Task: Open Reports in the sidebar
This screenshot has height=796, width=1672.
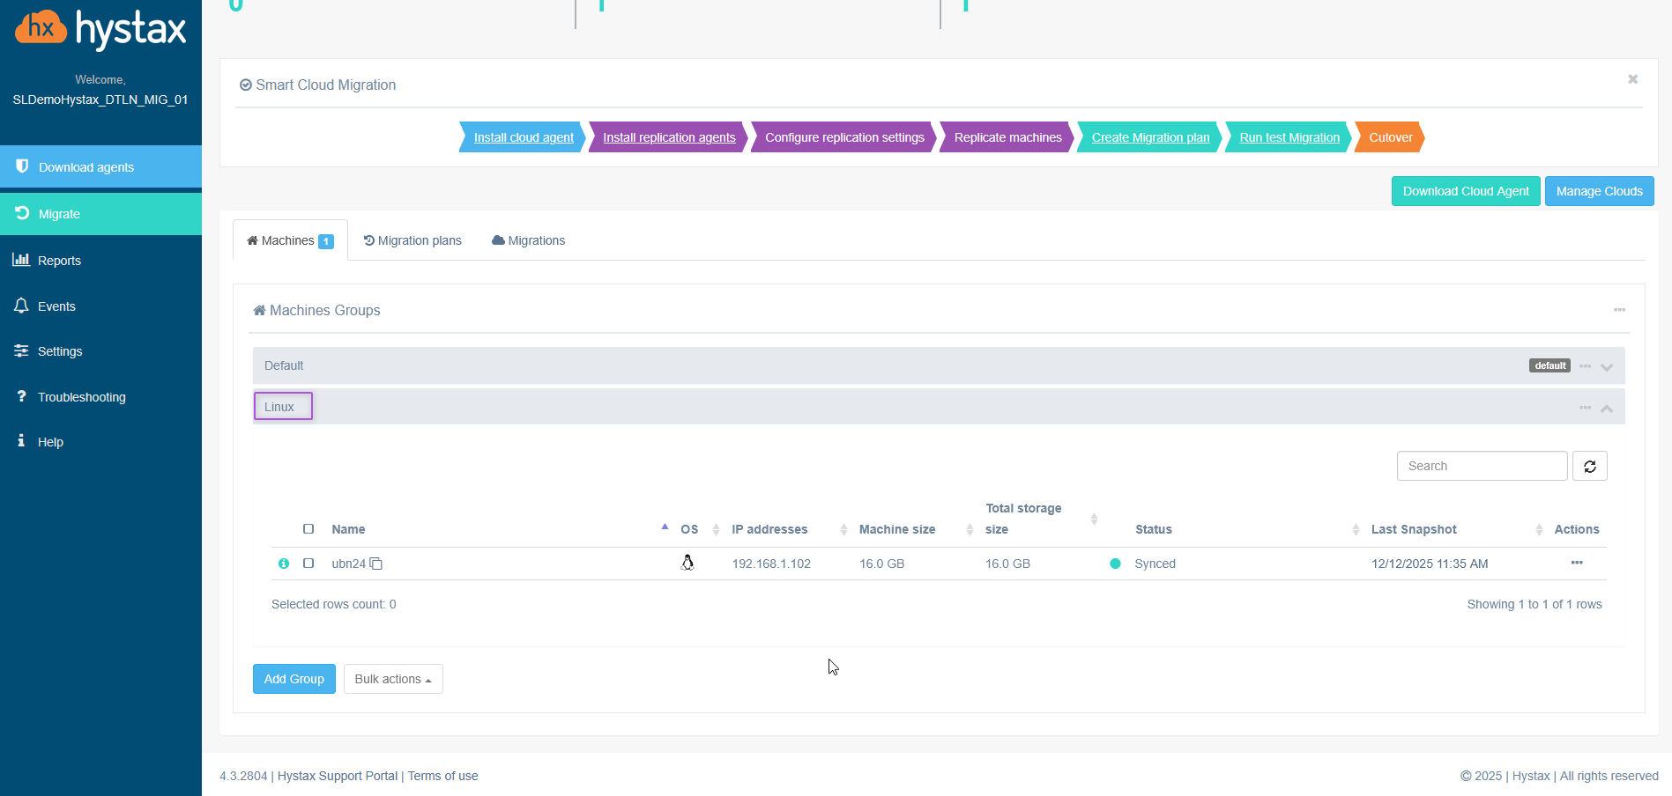Action: (x=59, y=261)
